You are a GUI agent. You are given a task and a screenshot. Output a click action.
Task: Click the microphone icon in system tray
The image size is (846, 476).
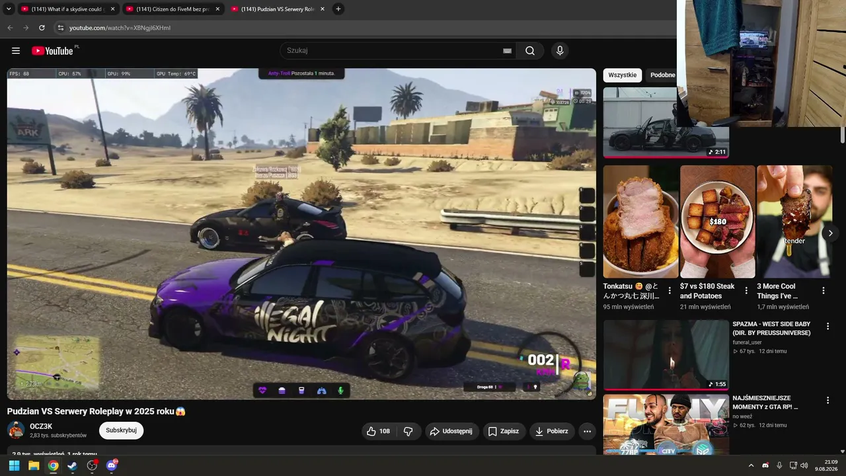(779, 465)
